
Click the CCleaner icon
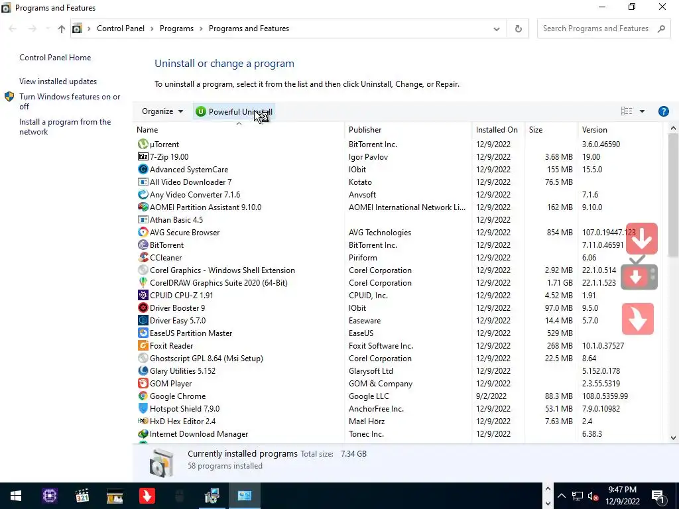(143, 257)
